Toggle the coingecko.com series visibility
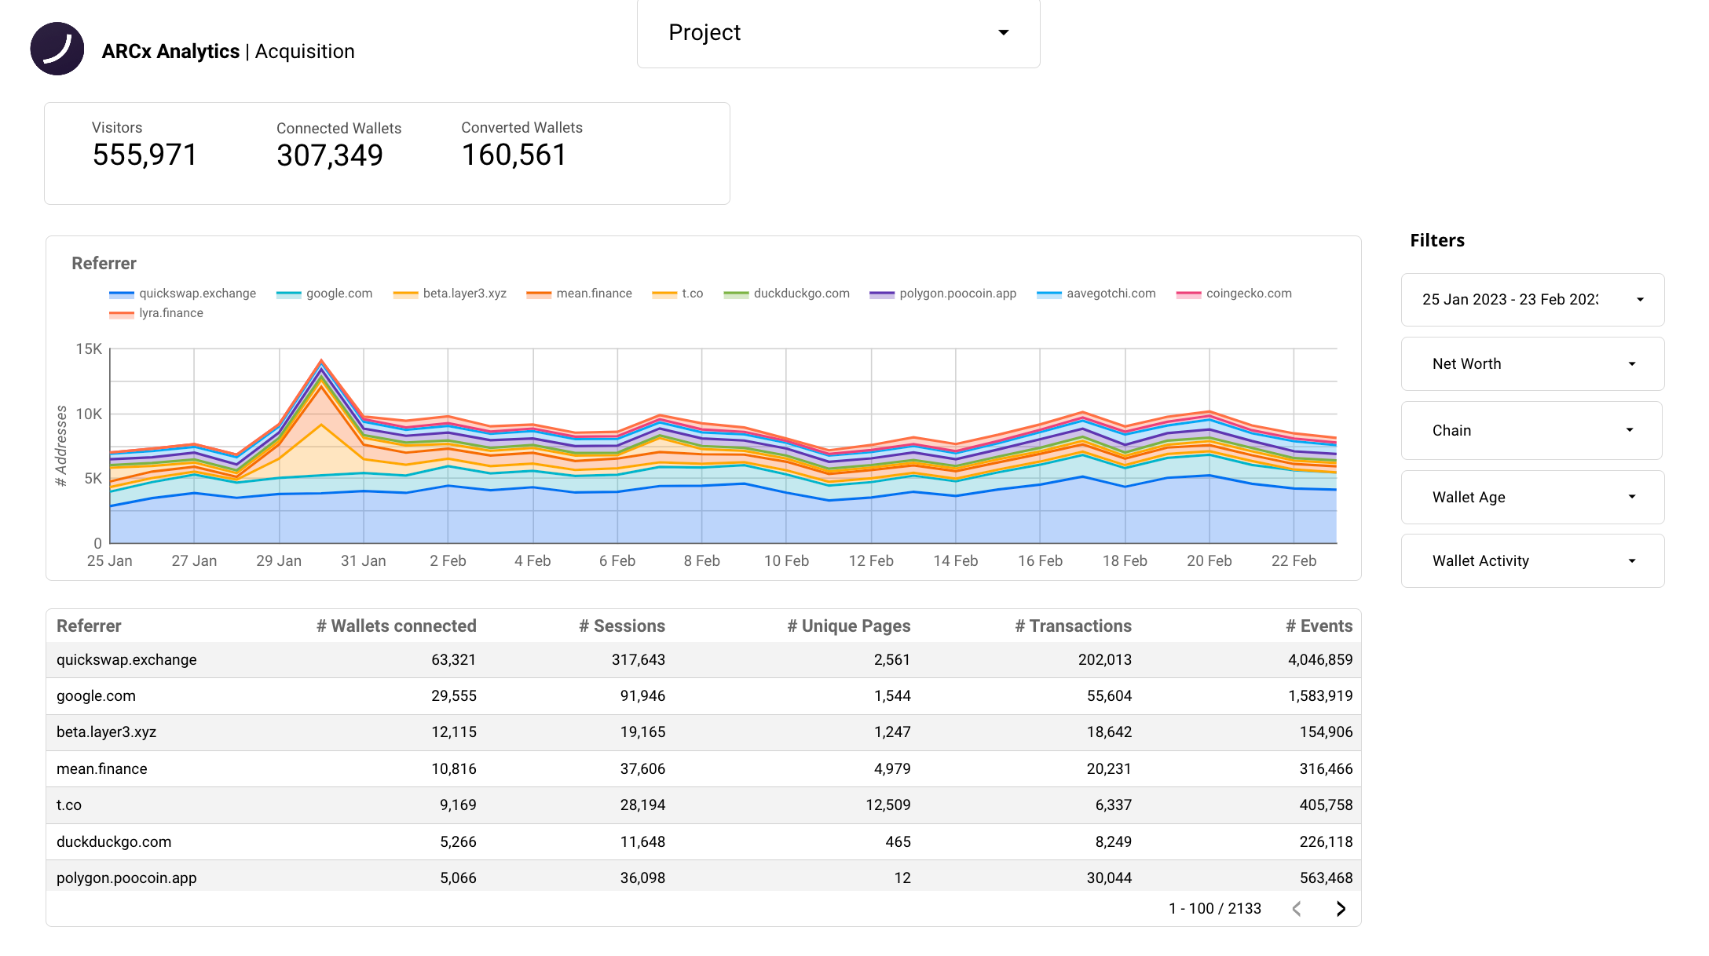Viewport: 1709px width, 956px height. pos(1188,294)
